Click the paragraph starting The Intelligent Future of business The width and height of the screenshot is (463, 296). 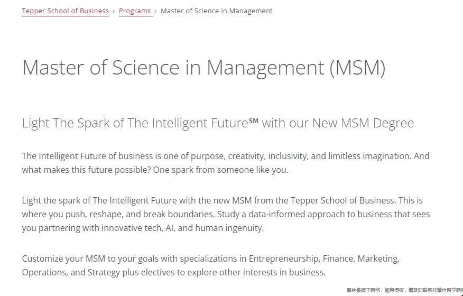(x=226, y=163)
